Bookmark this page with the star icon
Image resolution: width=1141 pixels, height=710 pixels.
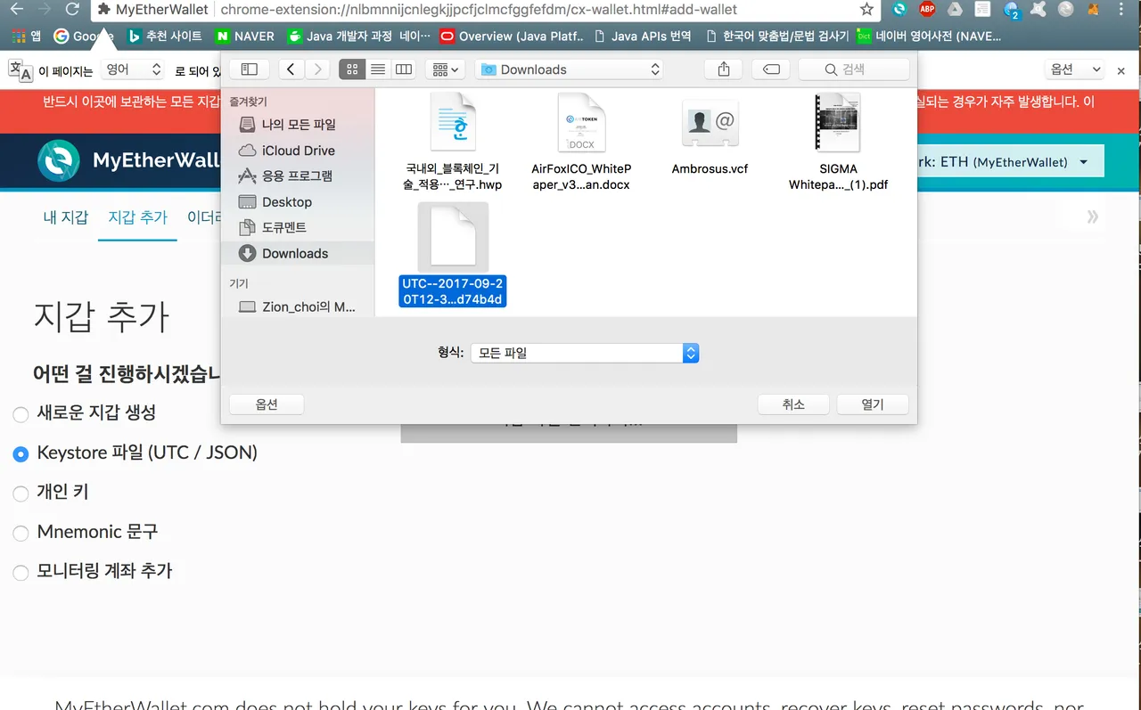pyautogui.click(x=866, y=10)
